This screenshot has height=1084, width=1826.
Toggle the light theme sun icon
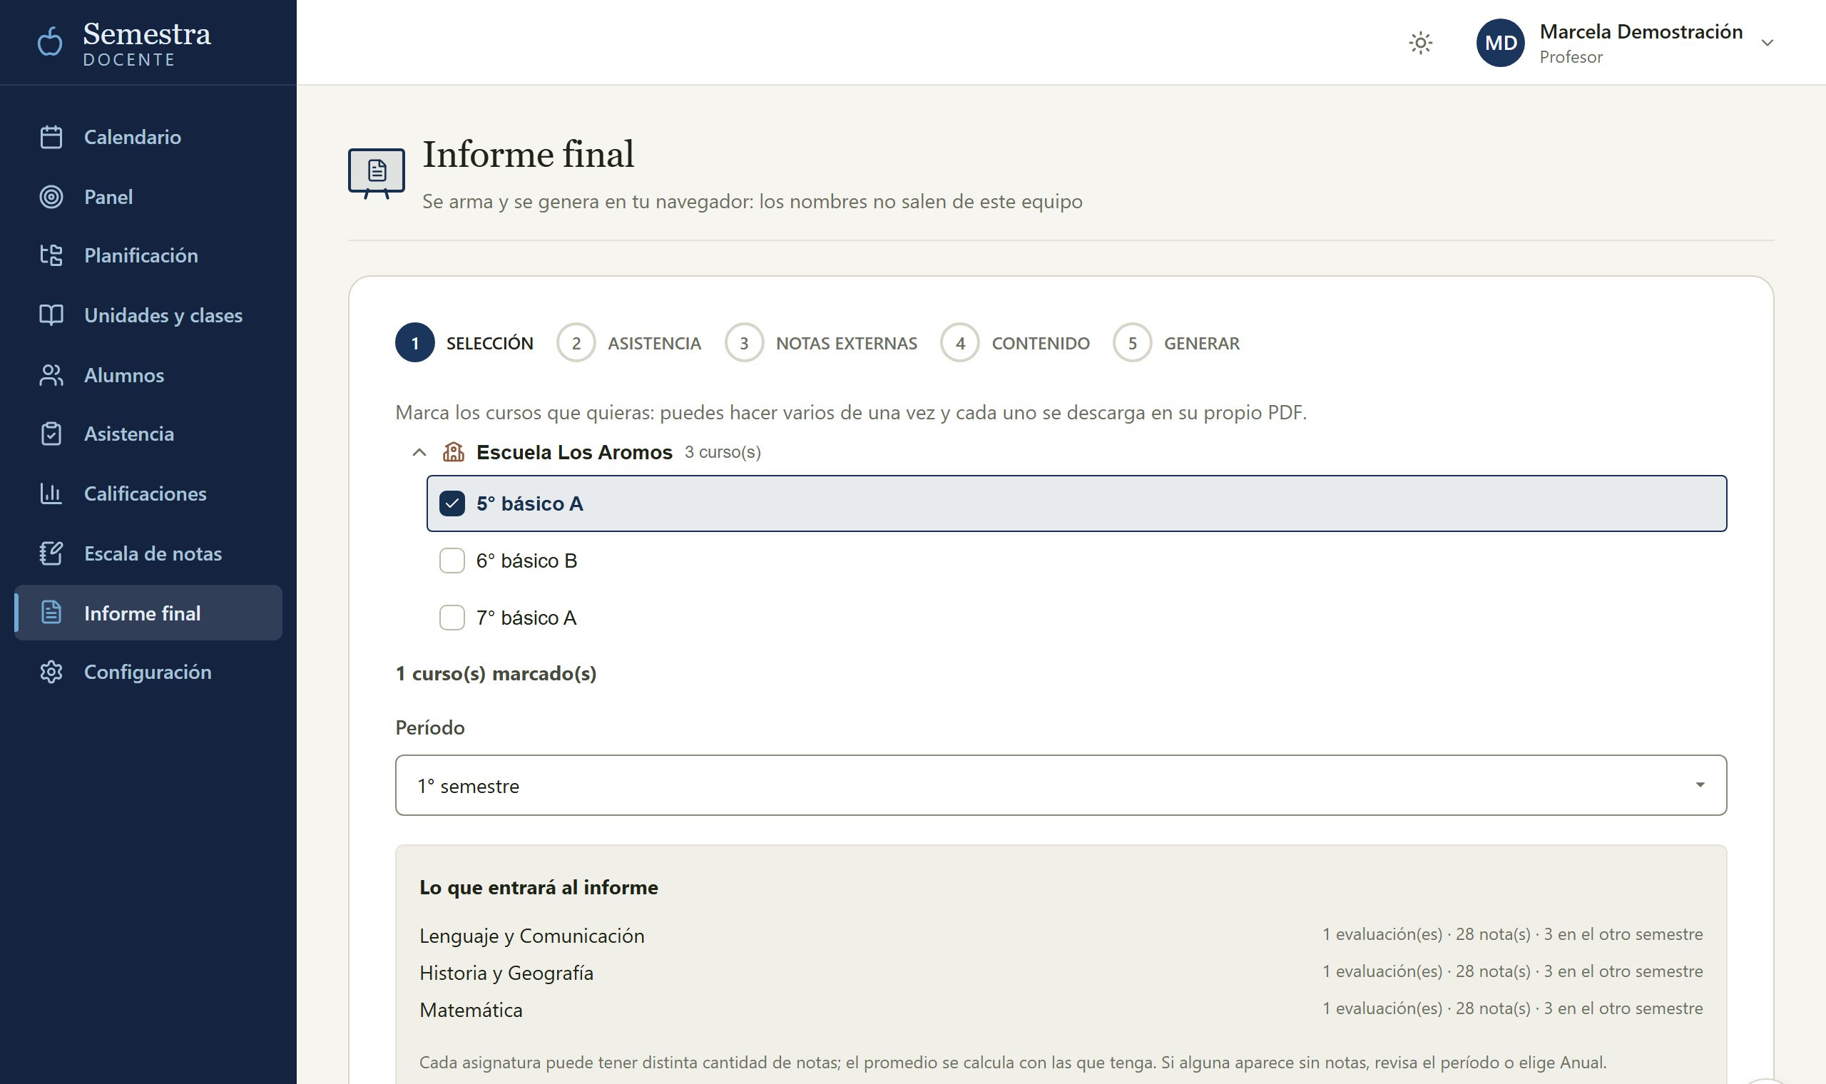[x=1420, y=43]
